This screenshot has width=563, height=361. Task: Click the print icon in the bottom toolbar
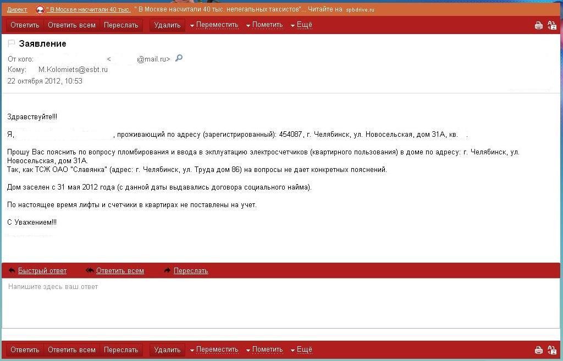point(539,350)
